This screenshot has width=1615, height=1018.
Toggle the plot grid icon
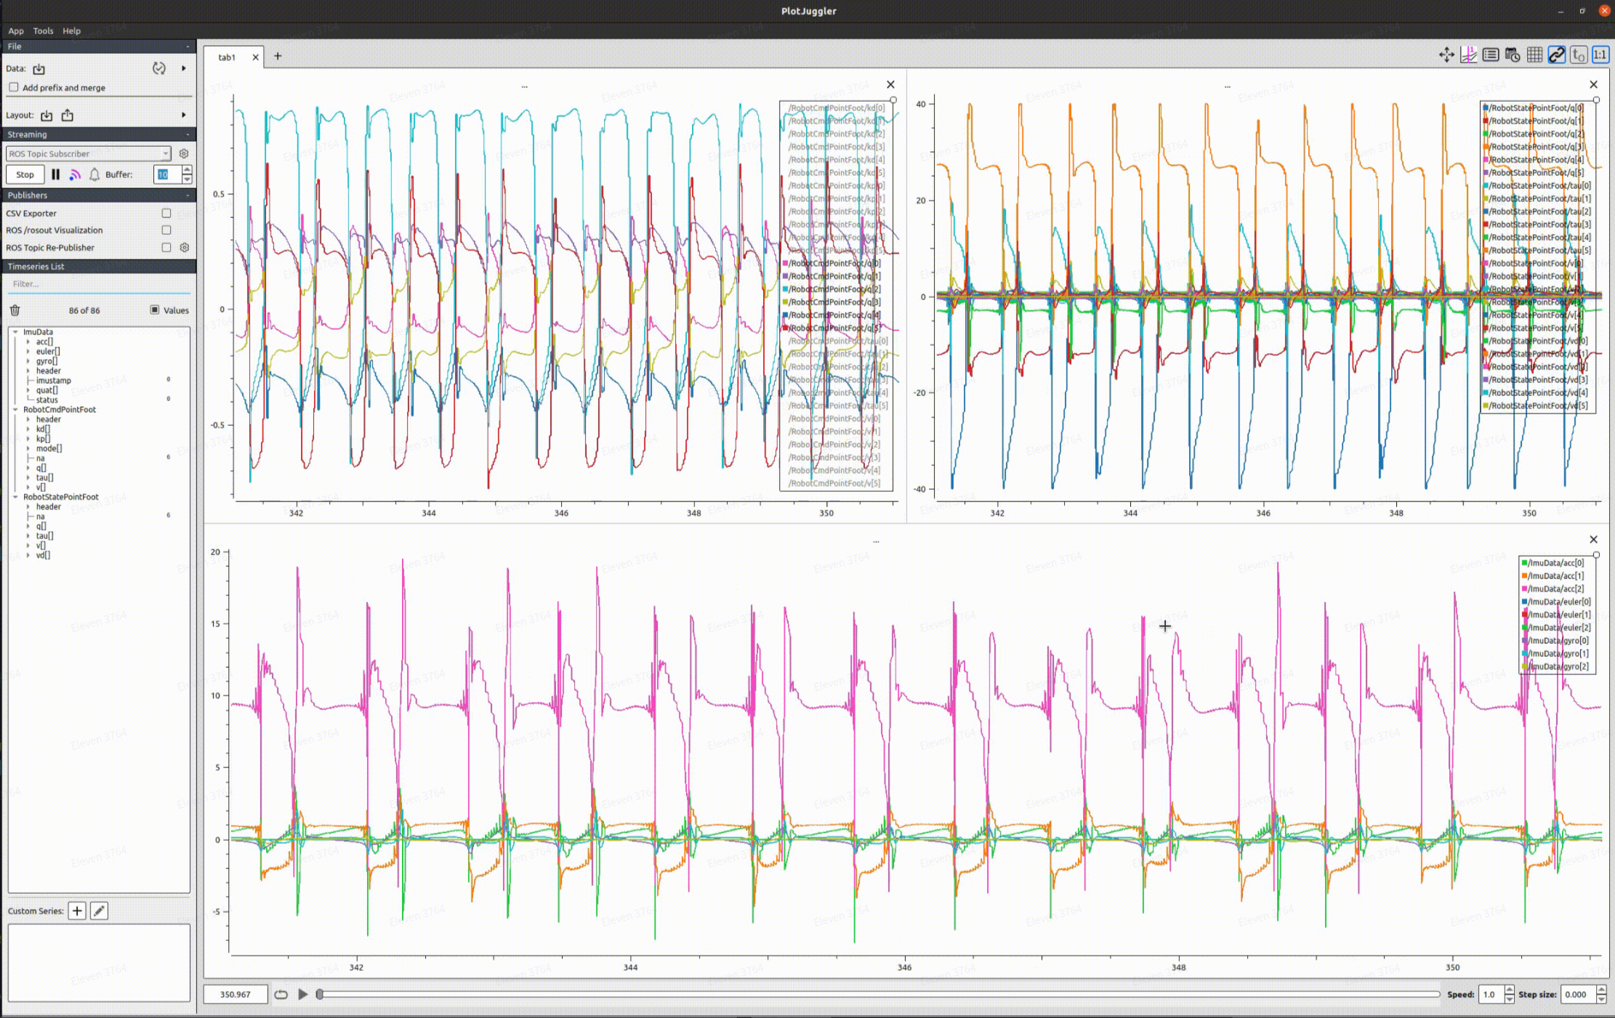1534,55
